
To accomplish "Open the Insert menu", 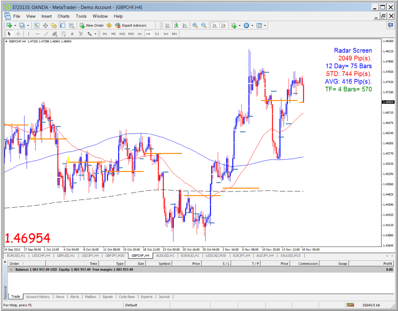I will click(47, 16).
